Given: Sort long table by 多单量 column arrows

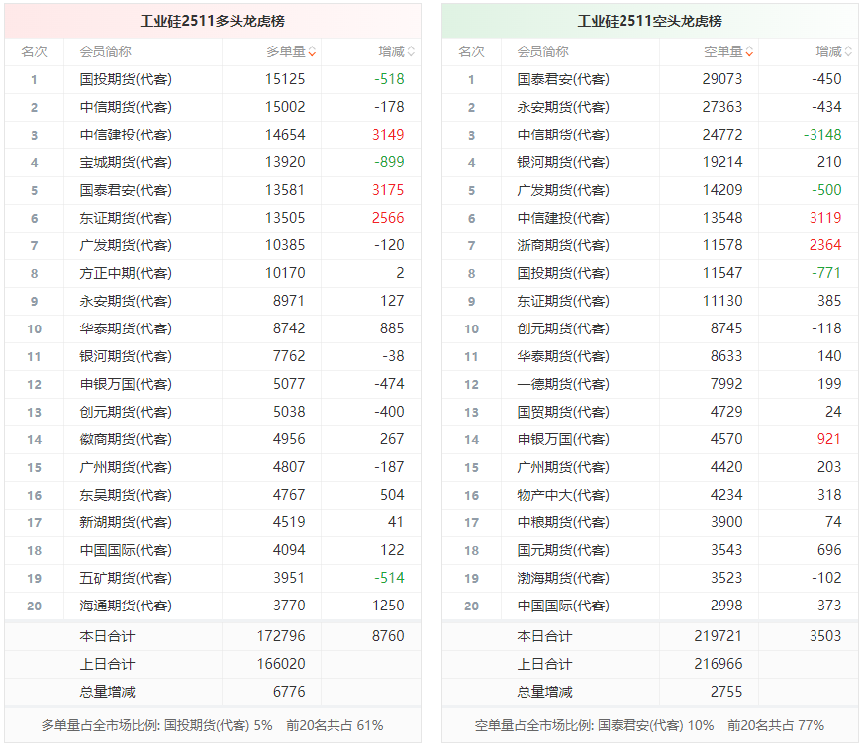Looking at the screenshot, I should 312,52.
